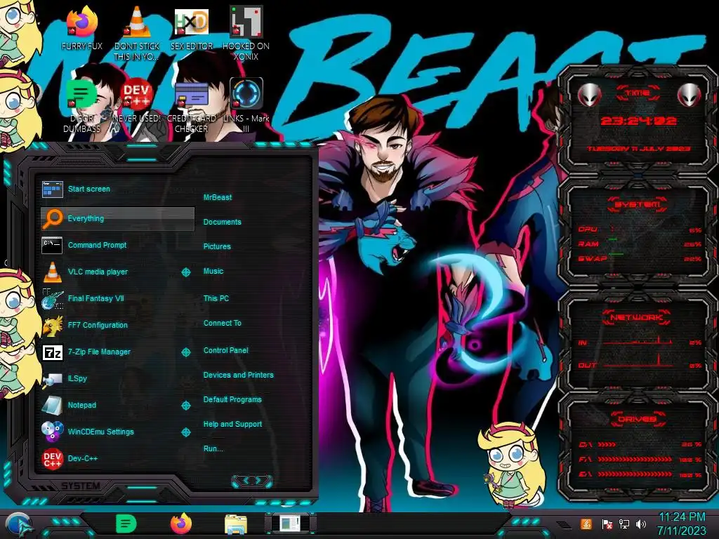
Task: Select Run... in the start menu
Action: 213,448
